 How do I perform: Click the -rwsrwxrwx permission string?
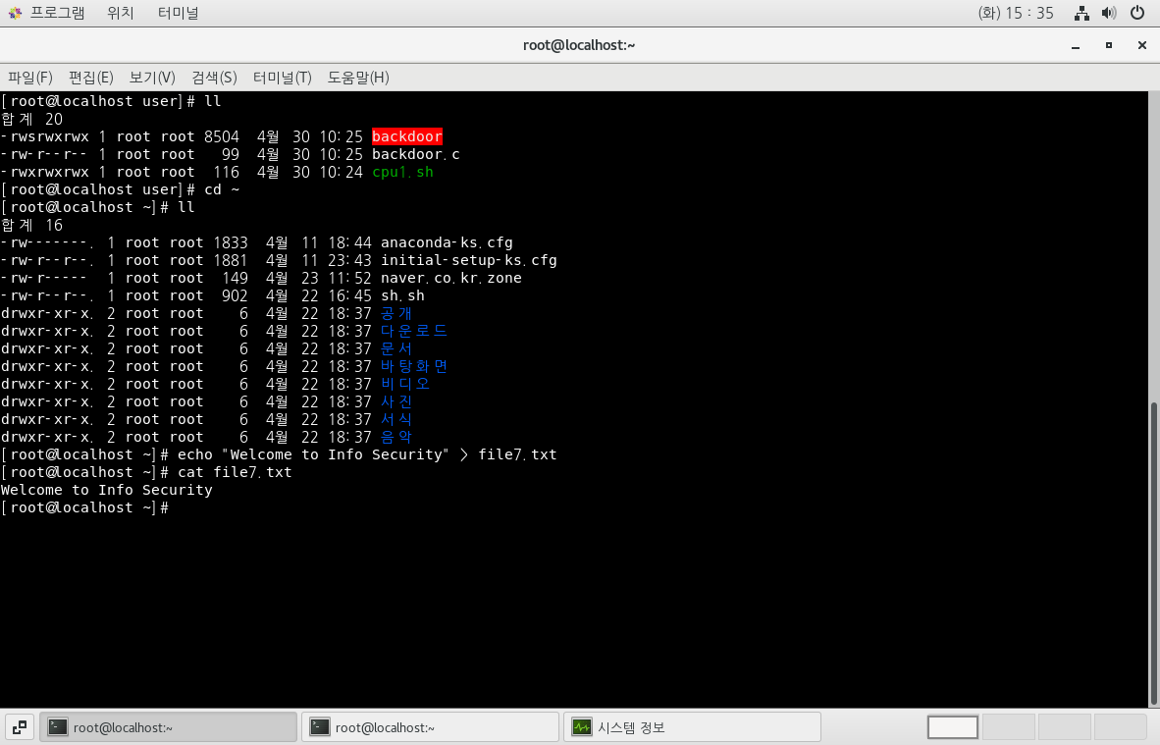tap(45, 136)
